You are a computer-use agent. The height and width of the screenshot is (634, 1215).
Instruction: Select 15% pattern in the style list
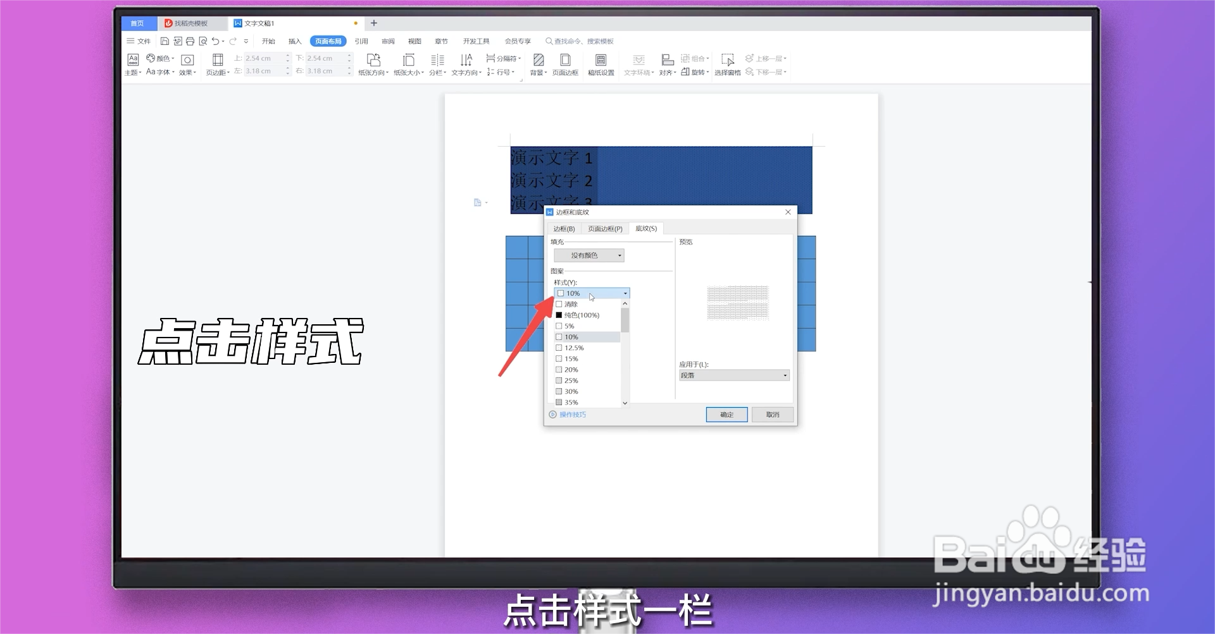[587, 358]
